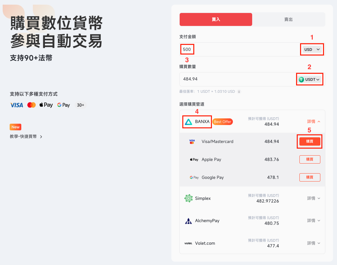The height and width of the screenshot is (265, 337).
Task: Click the info icon beside best rate
Action: 239,91
